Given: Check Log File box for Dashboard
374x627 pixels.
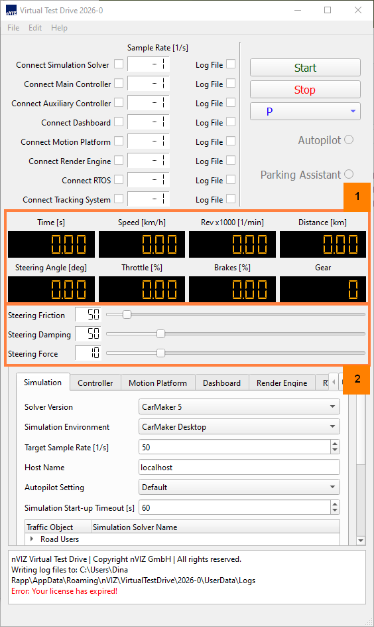Looking at the screenshot, I should (231, 122).
